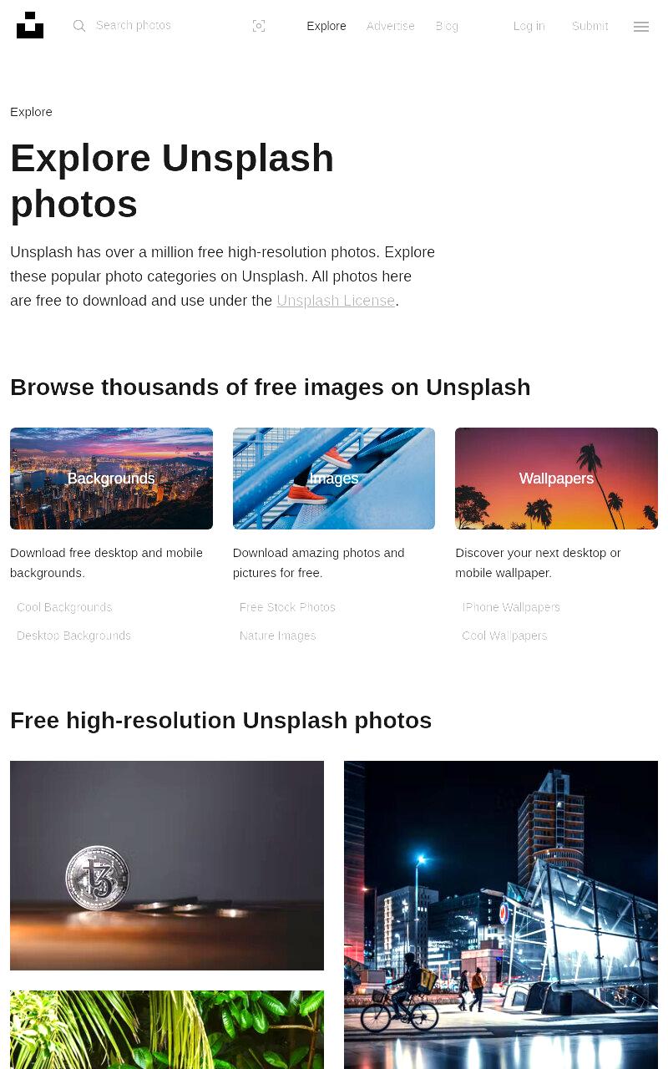This screenshot has width=668, height=1069.
Task: Follow the iPhone Wallpapers link
Action: [511, 607]
